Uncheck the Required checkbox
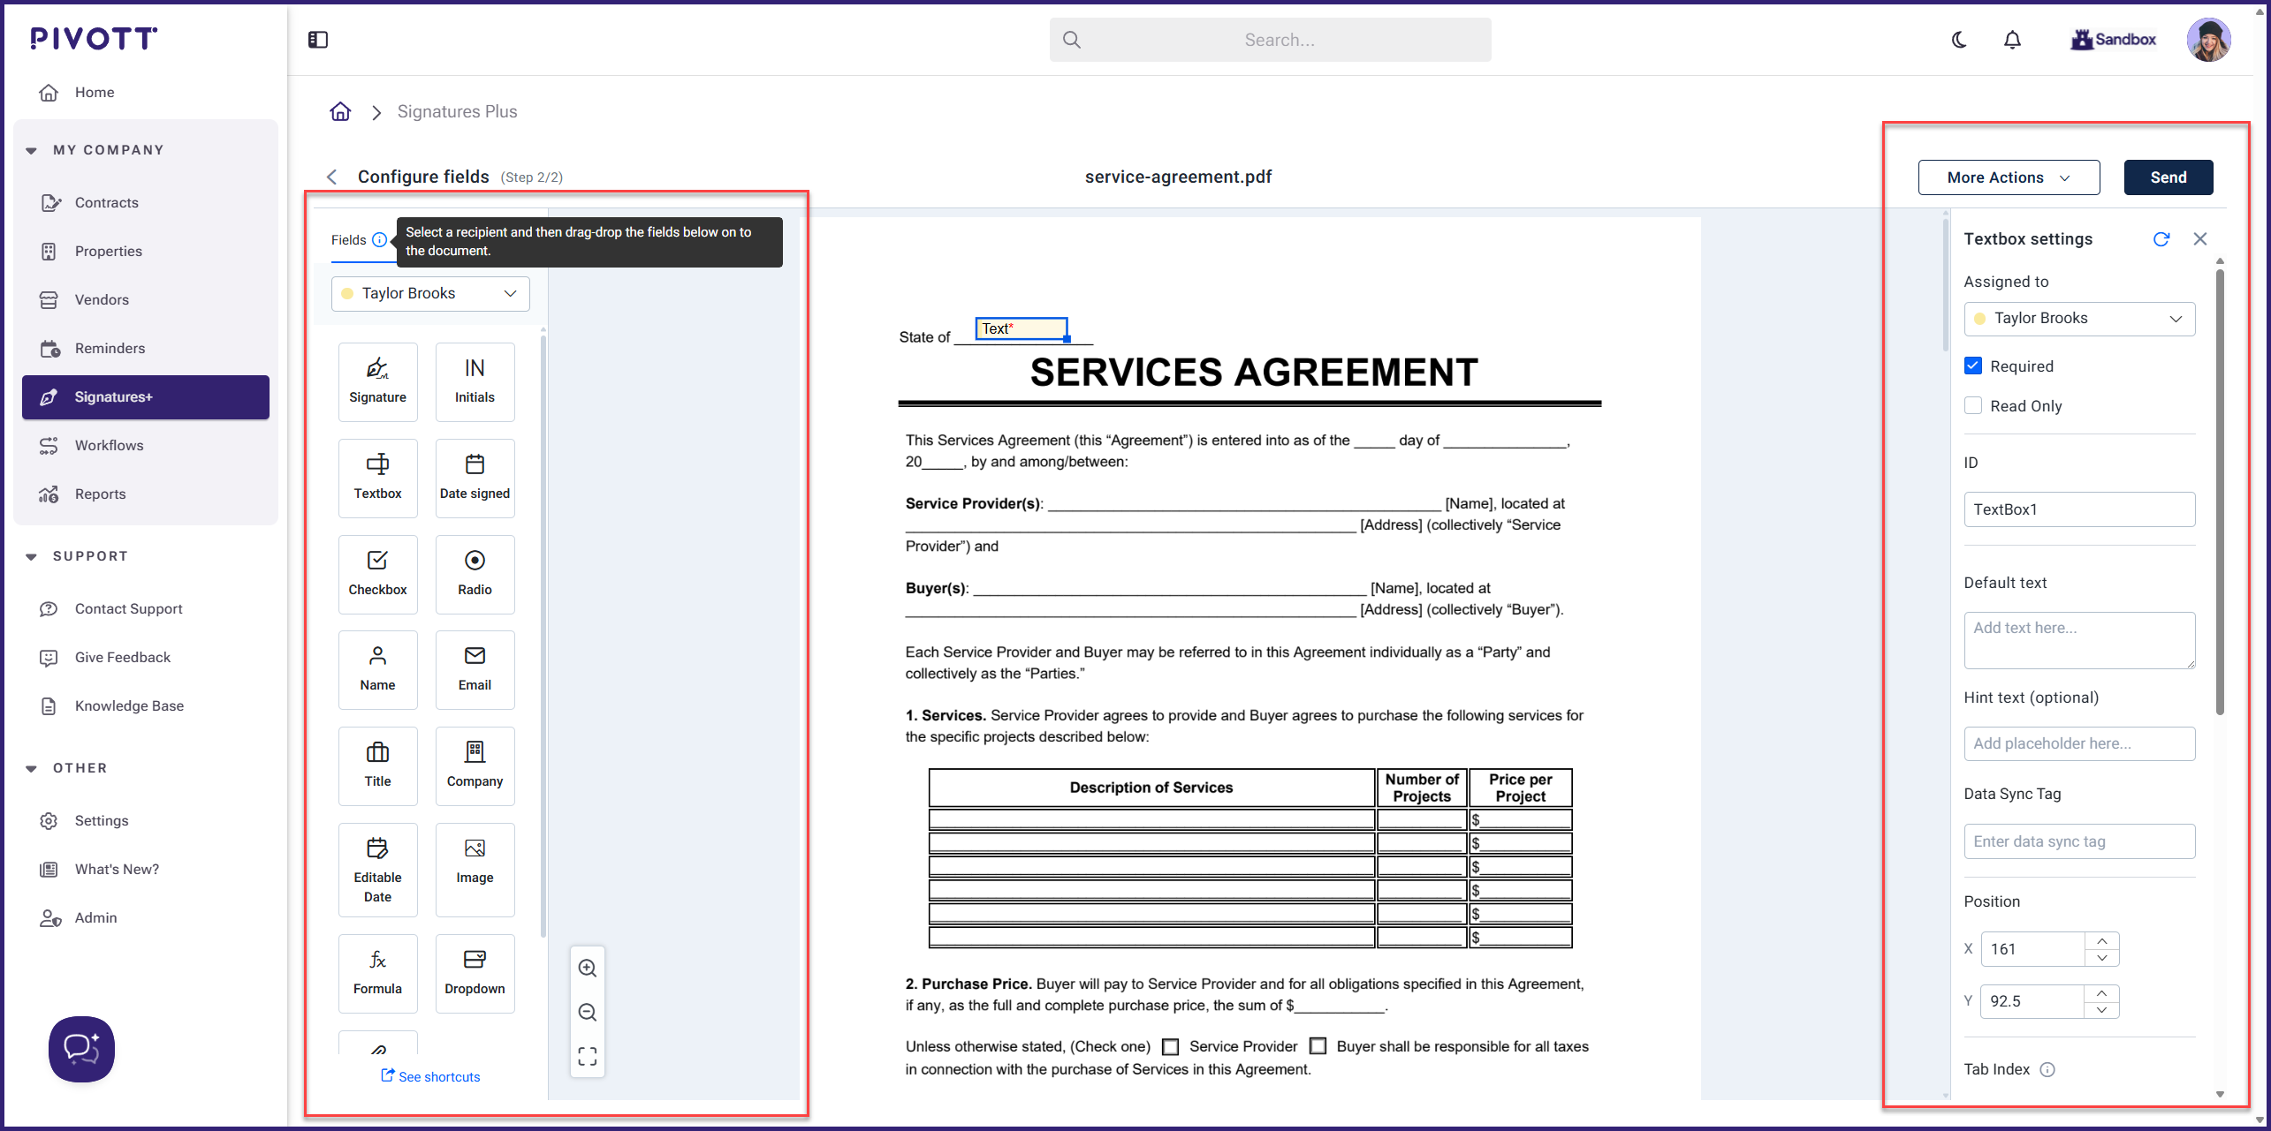 point(1973,366)
